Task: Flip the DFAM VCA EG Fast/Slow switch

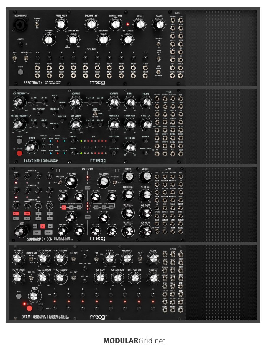Action: point(140,259)
